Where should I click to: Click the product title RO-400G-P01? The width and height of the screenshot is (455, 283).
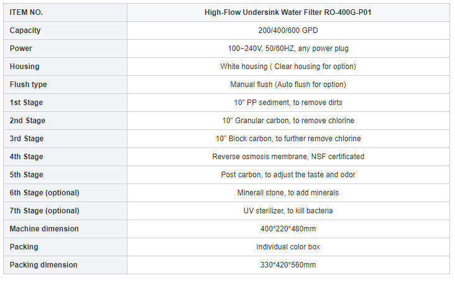[x=288, y=12]
